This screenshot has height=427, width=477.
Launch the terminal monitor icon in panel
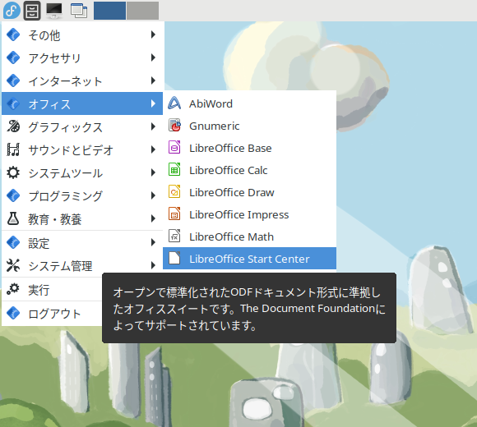[54, 11]
